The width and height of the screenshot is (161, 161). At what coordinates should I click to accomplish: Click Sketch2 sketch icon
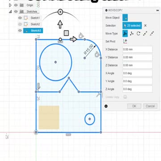coord(26,24)
